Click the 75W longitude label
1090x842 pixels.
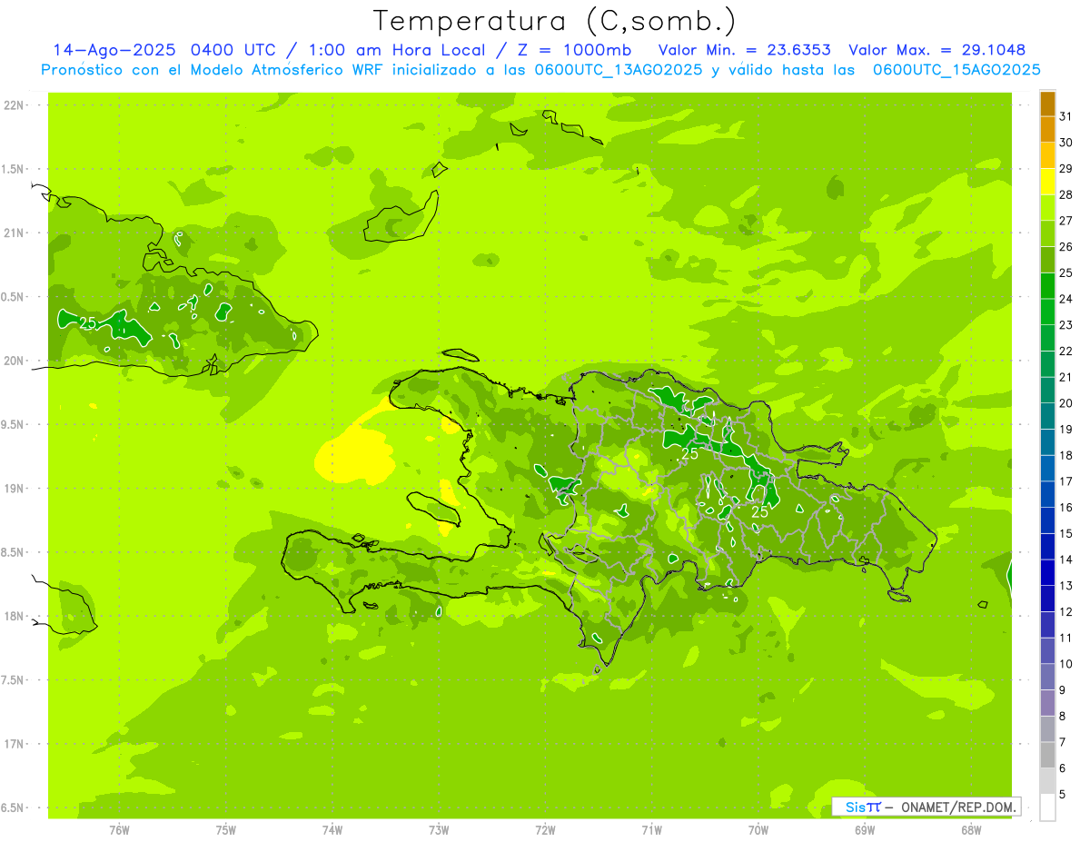225,830
